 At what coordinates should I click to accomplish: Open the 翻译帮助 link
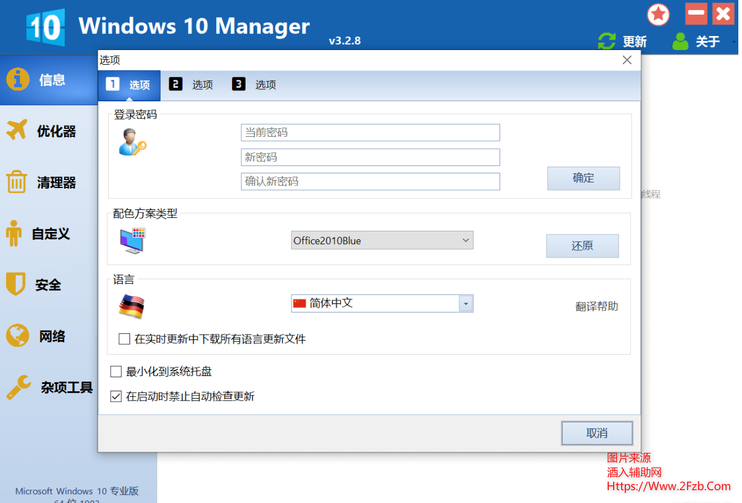pyautogui.click(x=597, y=306)
